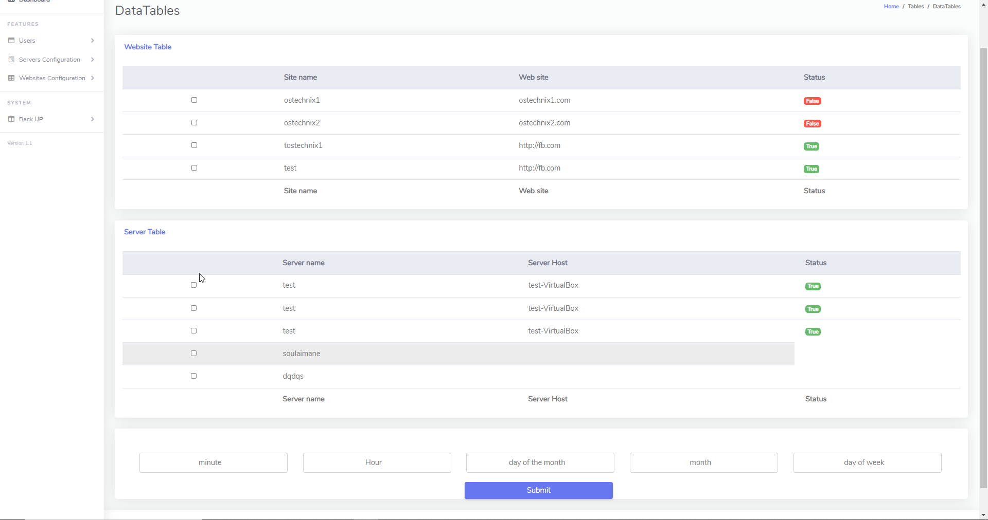Focus the Hour input field
The height and width of the screenshot is (520, 988).
click(377, 462)
